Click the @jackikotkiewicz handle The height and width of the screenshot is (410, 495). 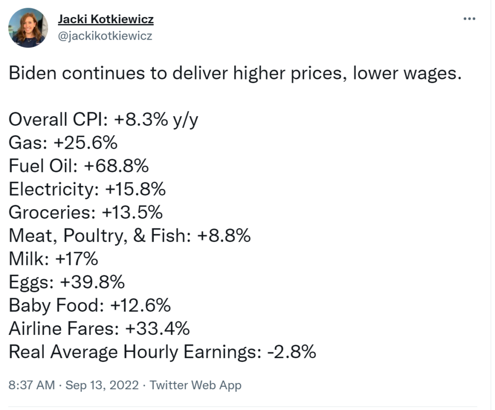tap(105, 36)
